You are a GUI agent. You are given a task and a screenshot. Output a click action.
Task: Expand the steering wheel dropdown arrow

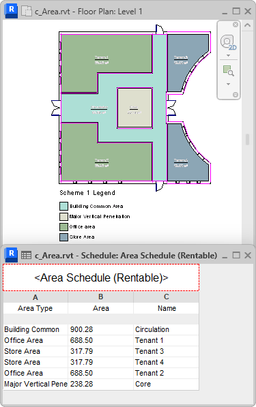pyautogui.click(x=228, y=55)
